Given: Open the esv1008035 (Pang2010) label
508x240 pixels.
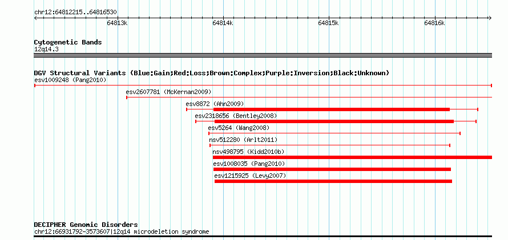Looking at the screenshot, I should coord(249,164).
